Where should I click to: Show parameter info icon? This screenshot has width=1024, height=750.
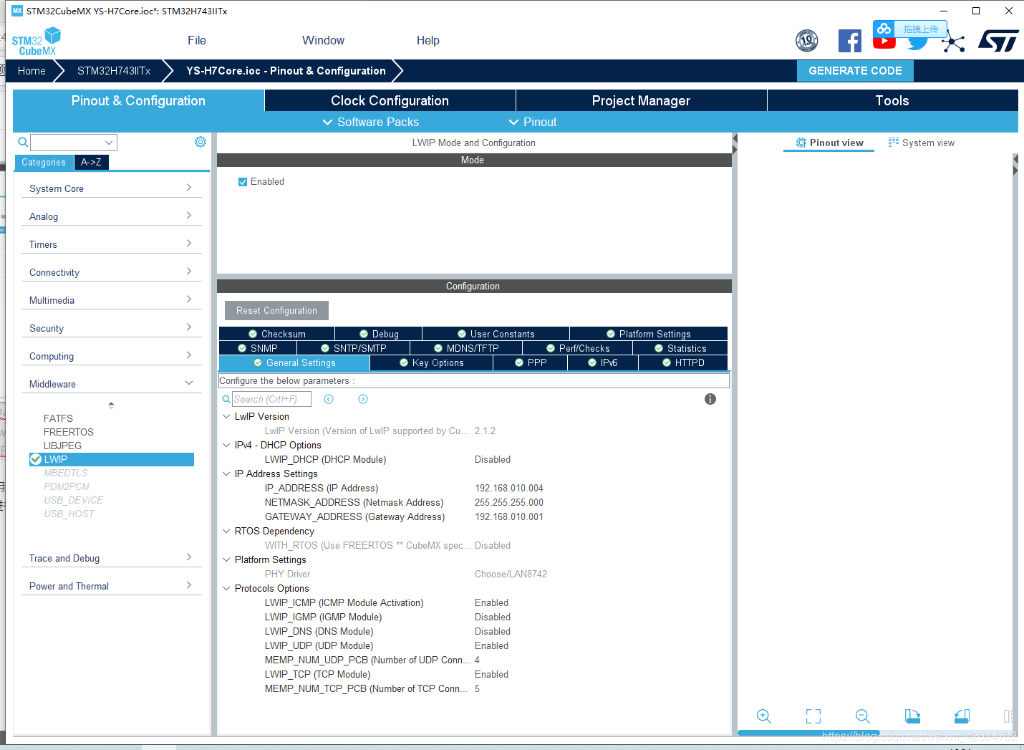(710, 399)
